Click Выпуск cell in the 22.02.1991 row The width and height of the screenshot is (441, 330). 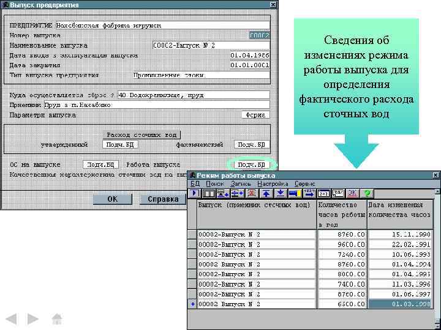tap(257, 244)
